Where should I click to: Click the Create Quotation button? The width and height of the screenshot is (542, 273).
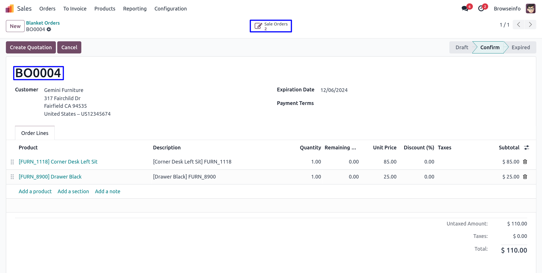tap(31, 48)
